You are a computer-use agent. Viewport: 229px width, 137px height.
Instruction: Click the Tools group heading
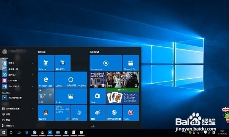click(92, 126)
